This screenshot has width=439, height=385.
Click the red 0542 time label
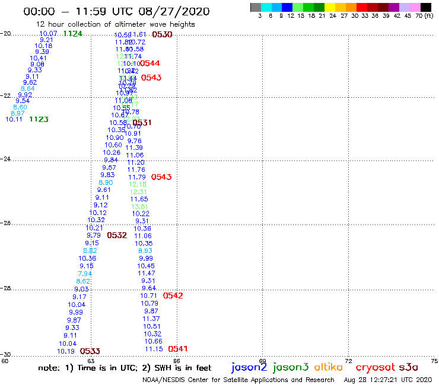[x=173, y=296]
